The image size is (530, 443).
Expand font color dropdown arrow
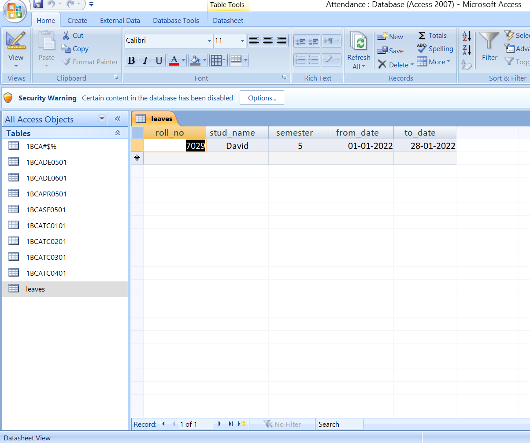pos(184,61)
